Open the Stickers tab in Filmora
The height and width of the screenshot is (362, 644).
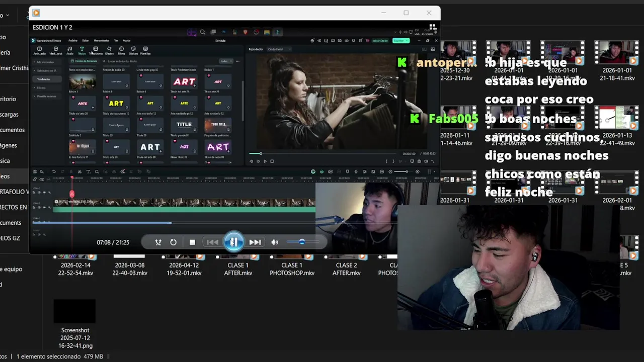tap(133, 50)
